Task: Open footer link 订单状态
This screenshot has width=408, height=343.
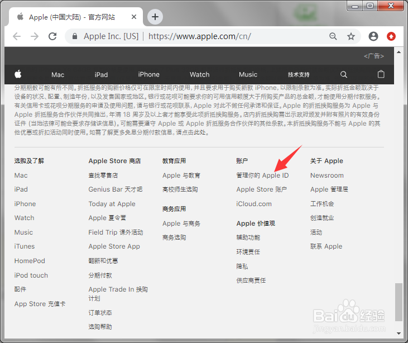Action: [100, 312]
